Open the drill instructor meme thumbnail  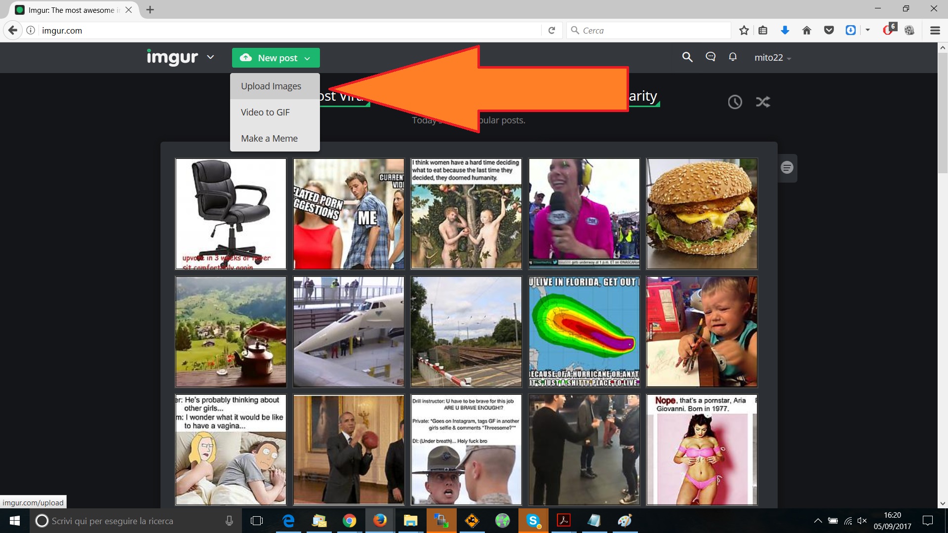[x=466, y=450]
